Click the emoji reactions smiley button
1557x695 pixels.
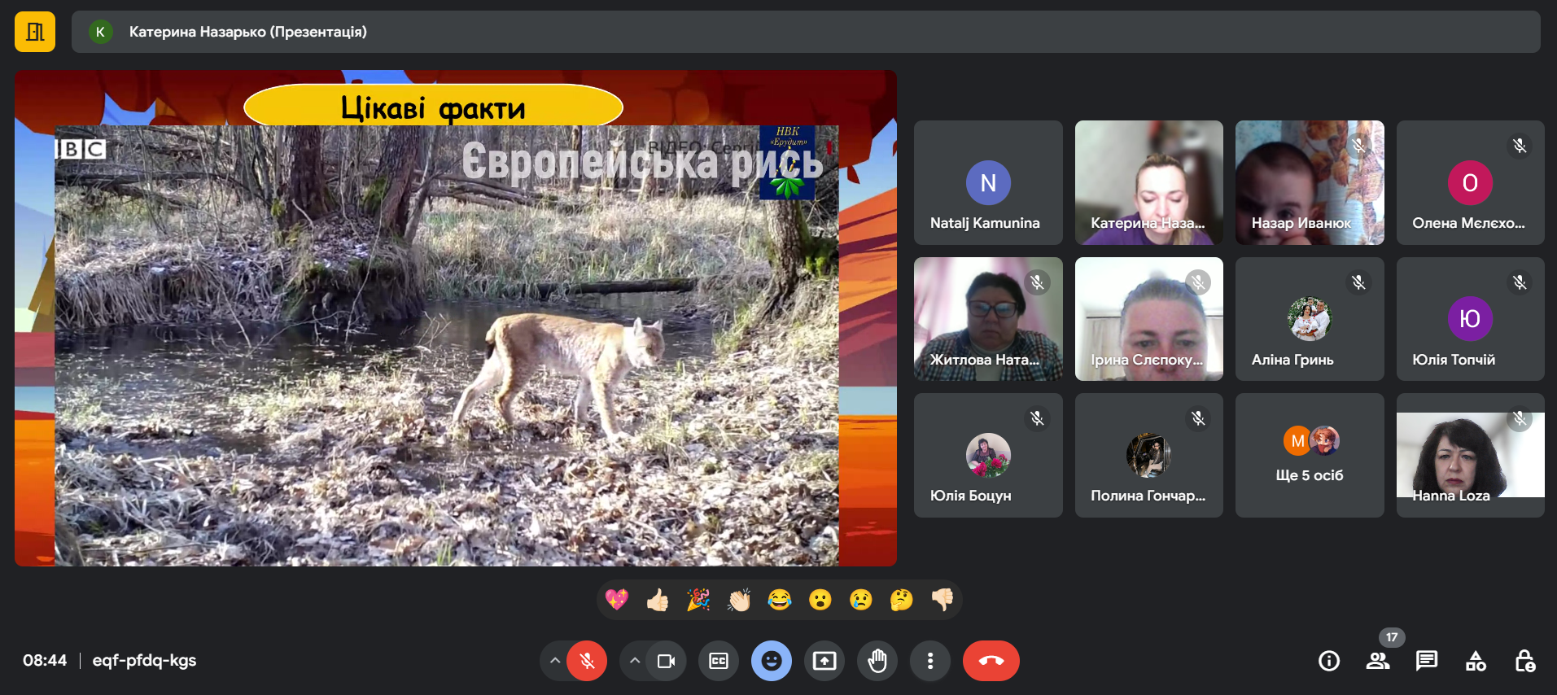pyautogui.click(x=772, y=661)
